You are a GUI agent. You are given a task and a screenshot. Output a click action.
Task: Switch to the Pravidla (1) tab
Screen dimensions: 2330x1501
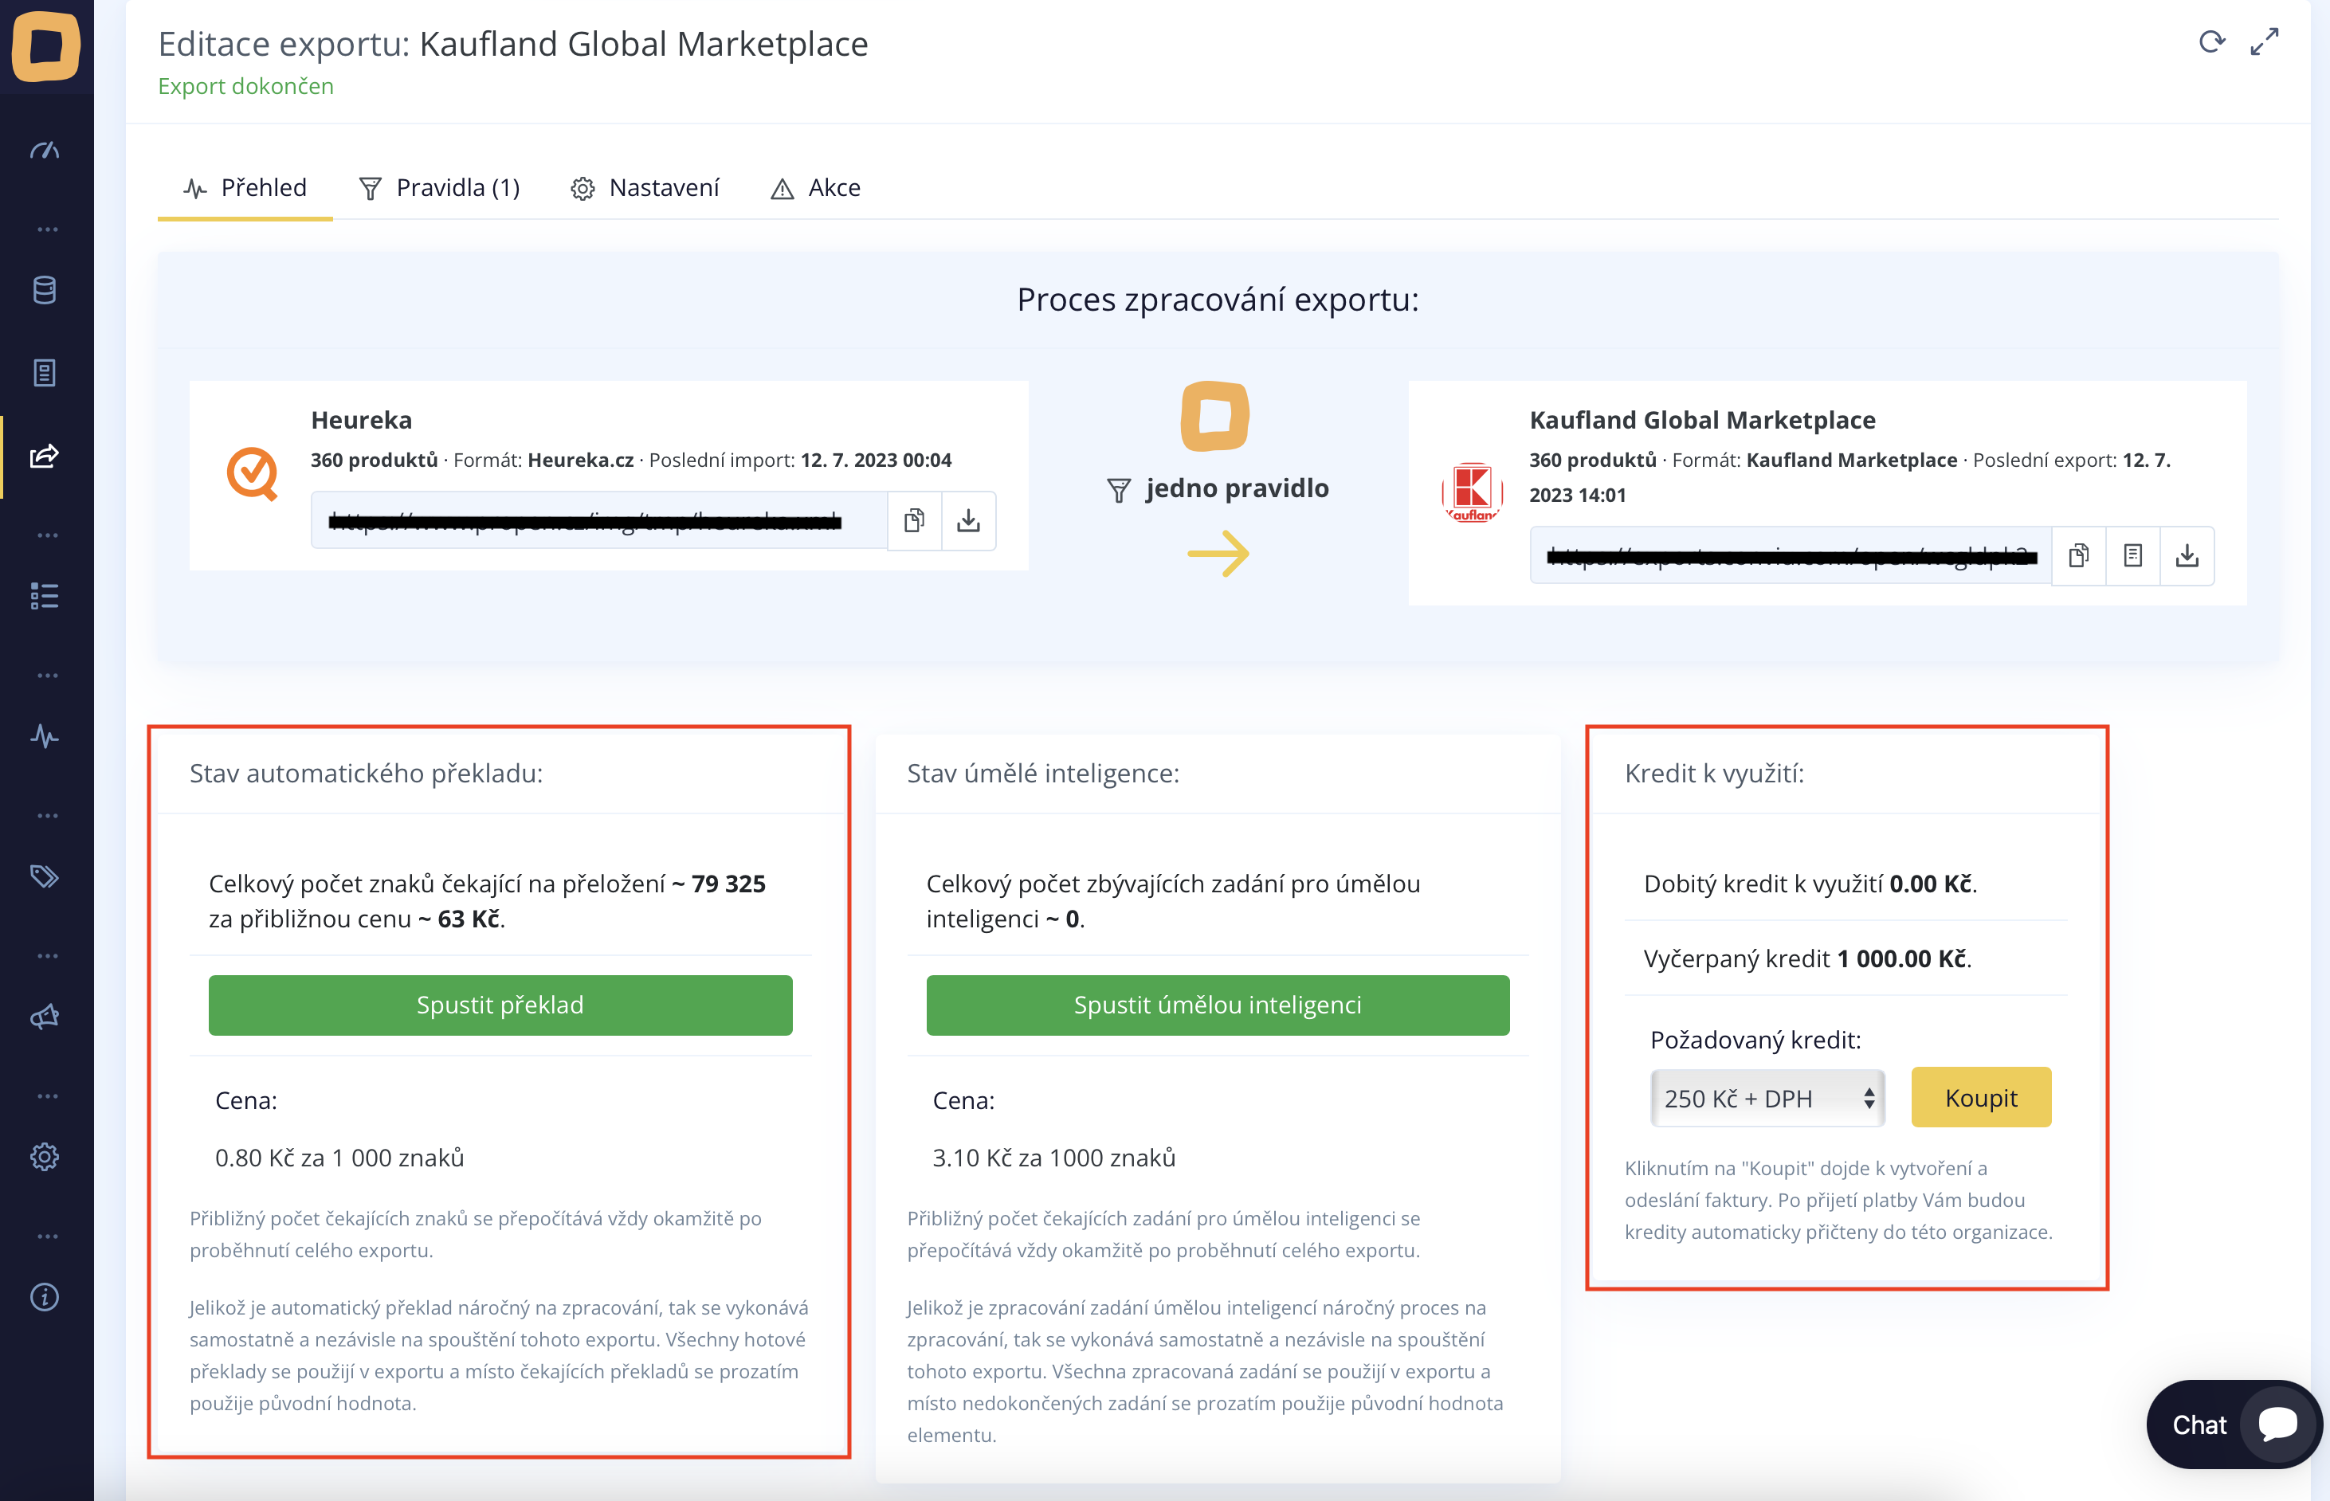(x=440, y=188)
